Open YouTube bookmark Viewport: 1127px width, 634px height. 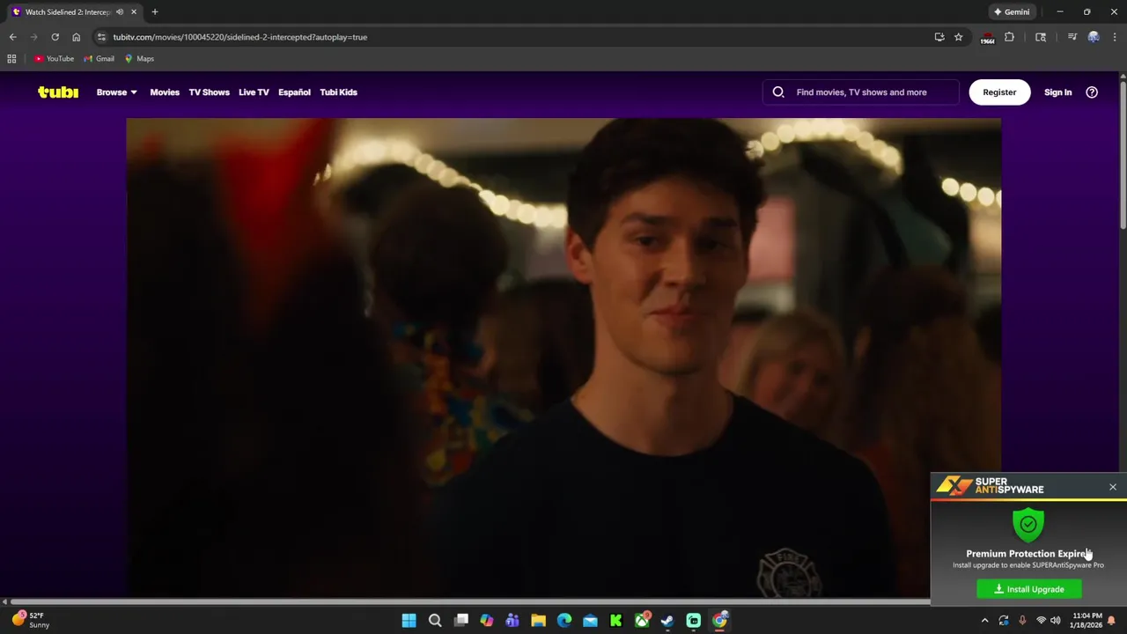(54, 59)
